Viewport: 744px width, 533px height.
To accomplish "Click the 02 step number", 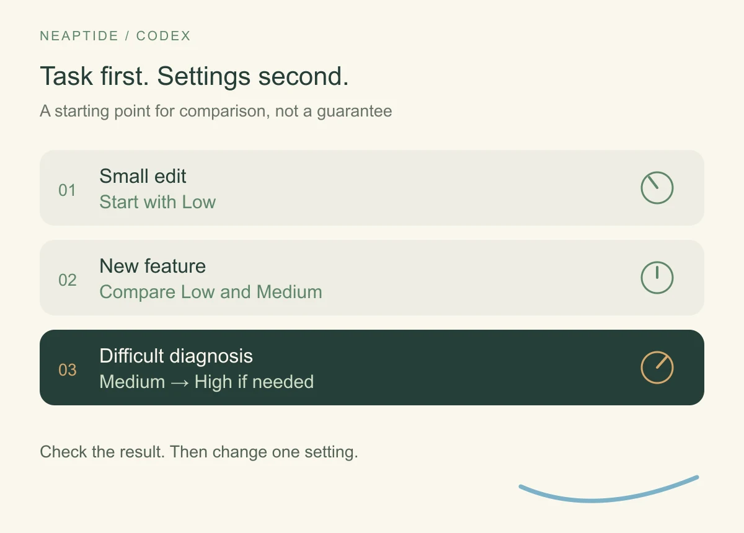I will (67, 280).
